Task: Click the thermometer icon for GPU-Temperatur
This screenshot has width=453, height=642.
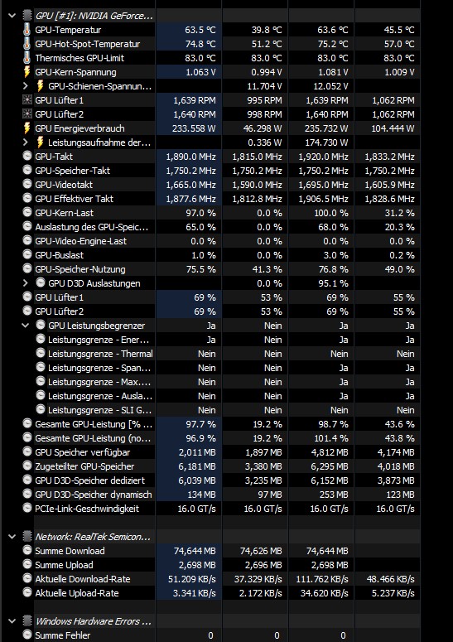Action: point(27,30)
